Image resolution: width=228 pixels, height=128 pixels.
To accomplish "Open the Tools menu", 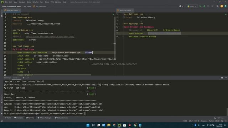I will (x=47, y=2).
